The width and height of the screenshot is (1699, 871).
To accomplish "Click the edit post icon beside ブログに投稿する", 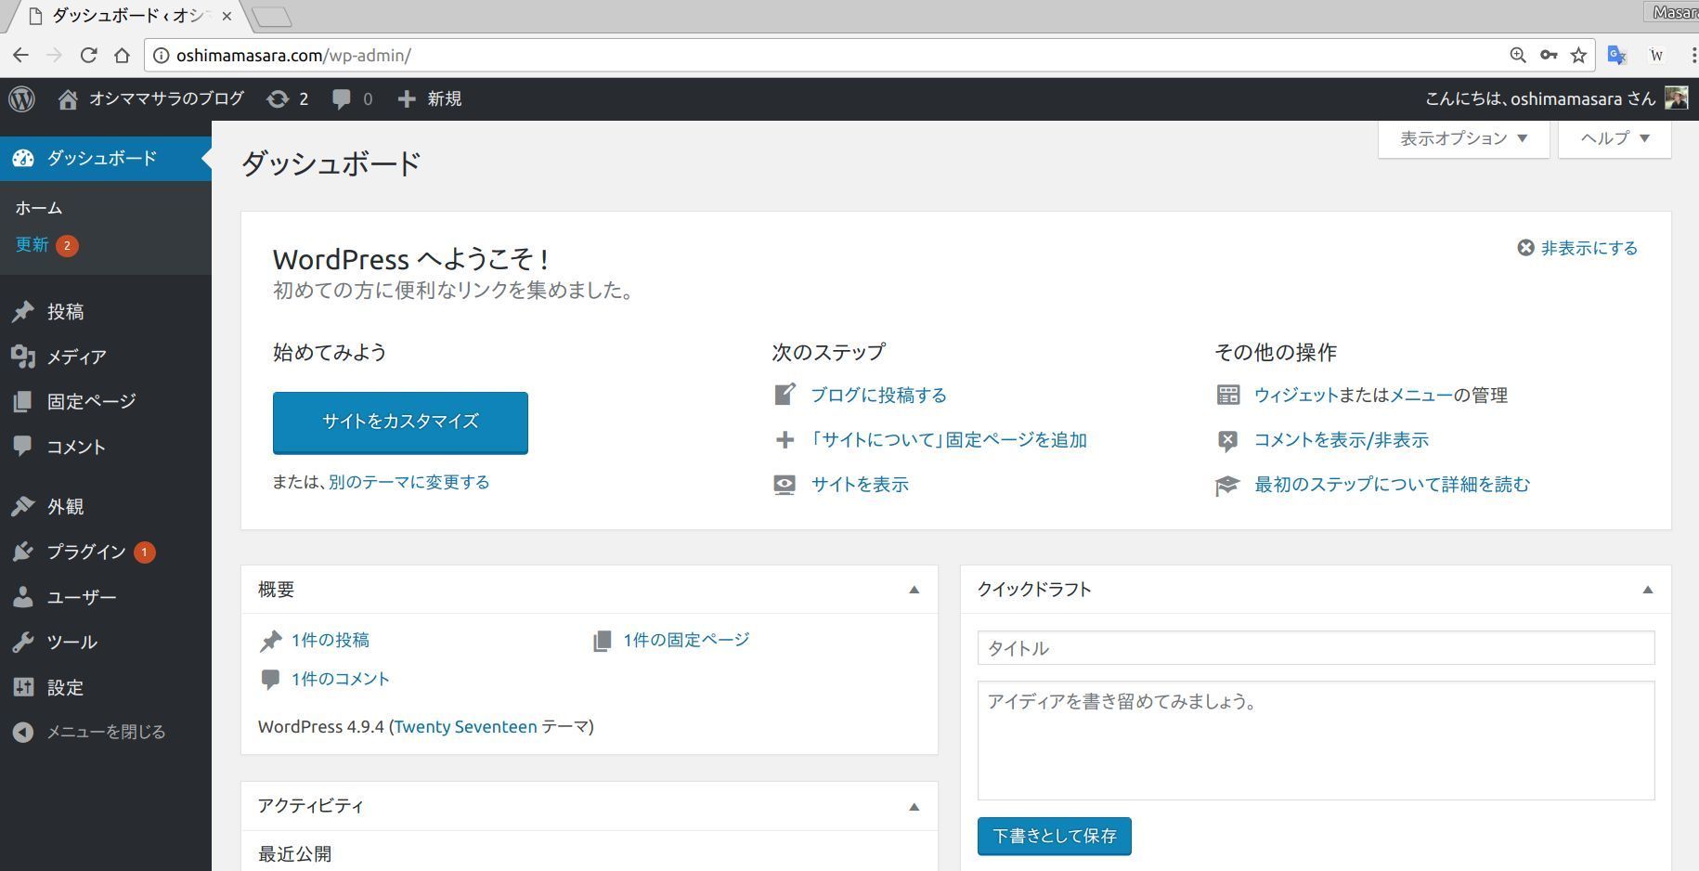I will [x=785, y=395].
